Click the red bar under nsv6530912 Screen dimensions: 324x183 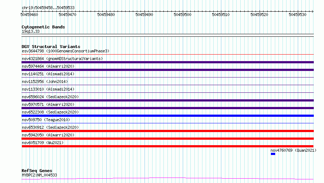coord(167,131)
